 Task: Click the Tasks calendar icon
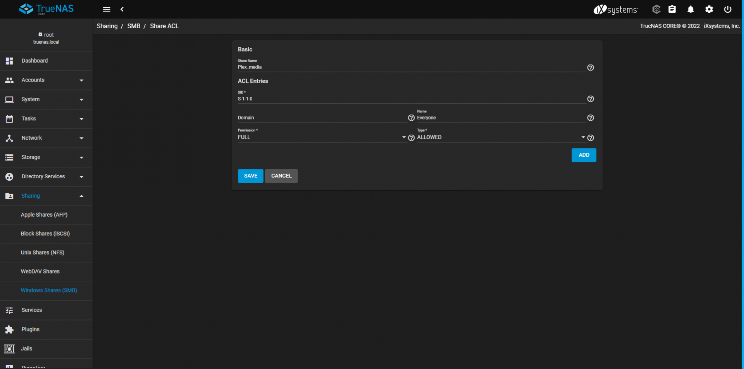tap(9, 119)
